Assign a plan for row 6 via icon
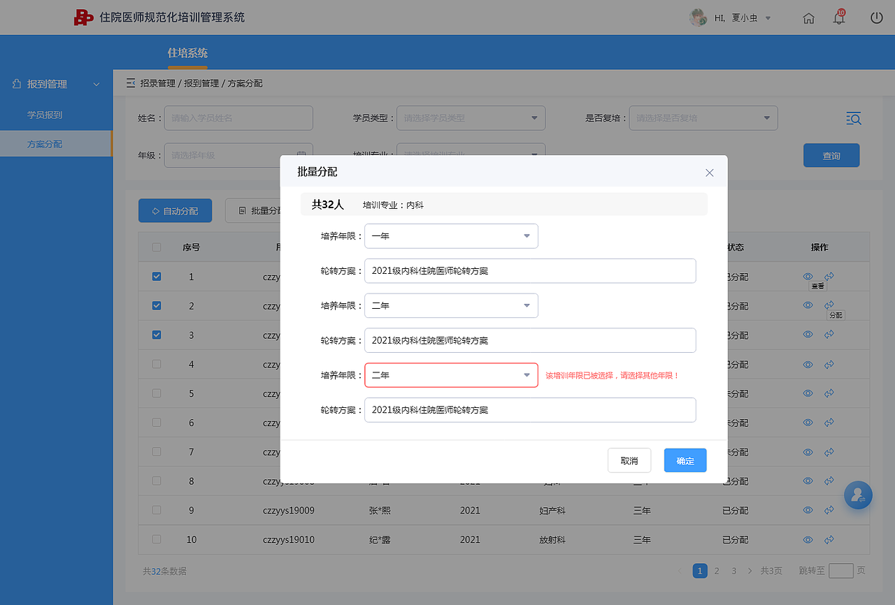The image size is (895, 605). click(x=829, y=423)
